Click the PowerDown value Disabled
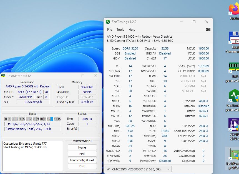This screenshot has width=239, height=174. (165, 161)
